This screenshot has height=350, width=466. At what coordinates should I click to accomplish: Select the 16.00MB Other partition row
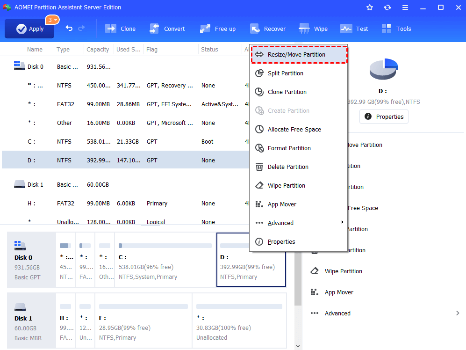point(125,123)
